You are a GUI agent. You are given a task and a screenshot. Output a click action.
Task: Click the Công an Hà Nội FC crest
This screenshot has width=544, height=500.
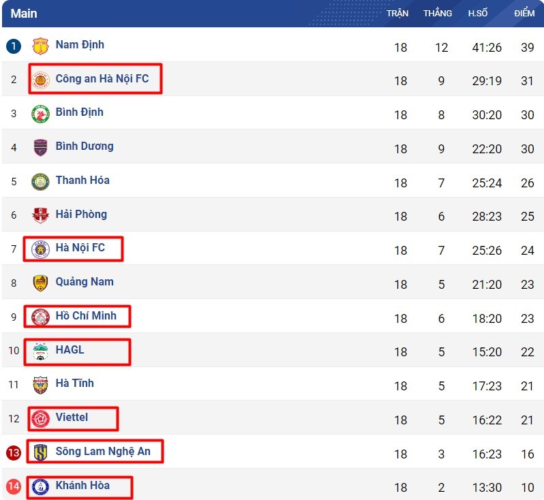41,80
